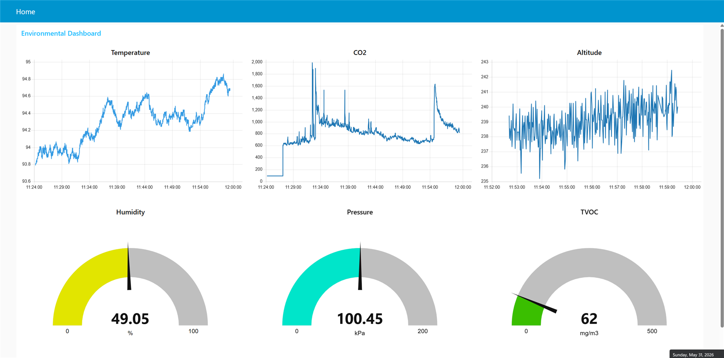Click the Temperature chart title
The width and height of the screenshot is (724, 358).
[130, 52]
